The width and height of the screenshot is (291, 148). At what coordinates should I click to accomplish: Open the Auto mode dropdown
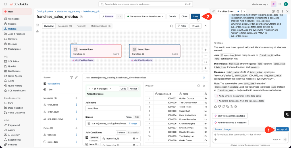click(277, 139)
